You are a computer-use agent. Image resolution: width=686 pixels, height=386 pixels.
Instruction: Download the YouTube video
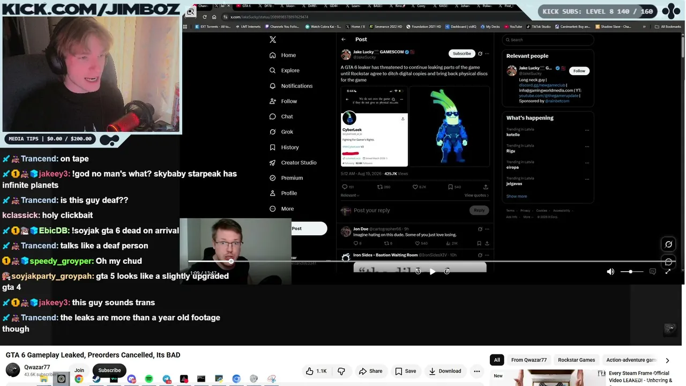coord(444,371)
